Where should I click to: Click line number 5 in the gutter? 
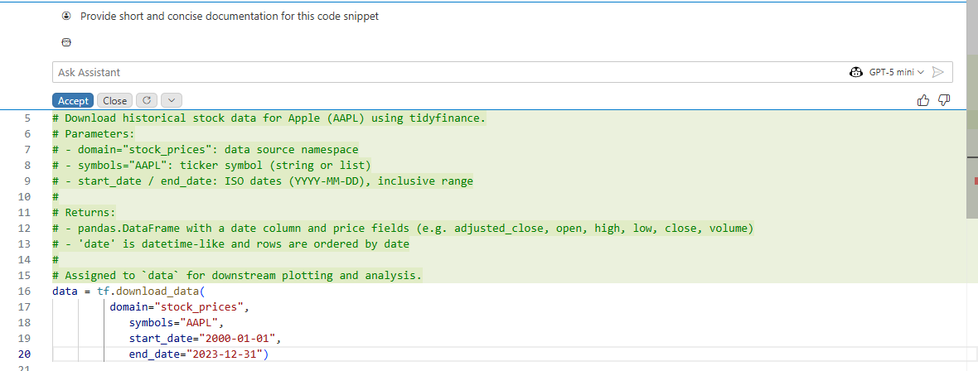coord(27,118)
